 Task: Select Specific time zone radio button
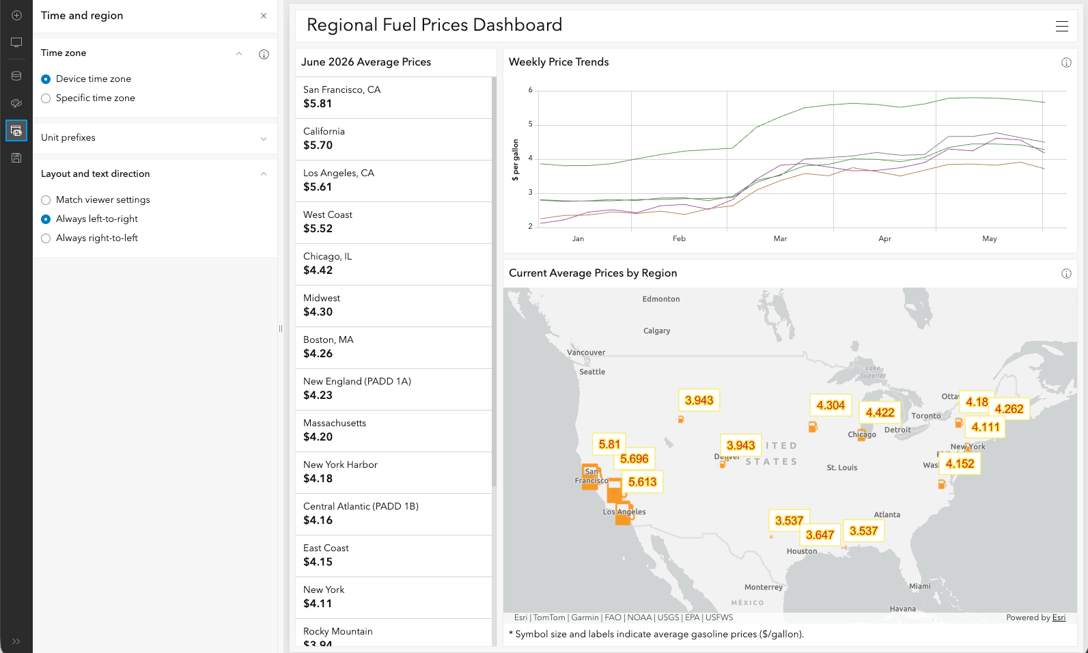pos(46,98)
